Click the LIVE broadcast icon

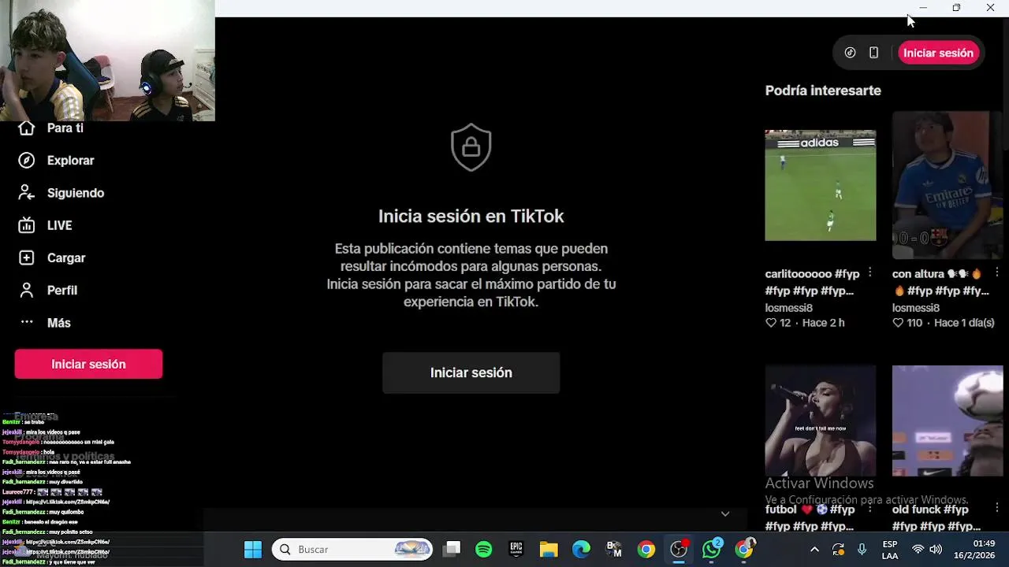coord(27,225)
